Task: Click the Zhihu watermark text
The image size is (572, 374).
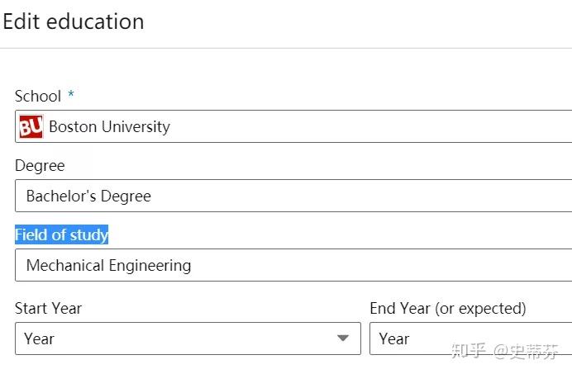Action: coord(504,351)
